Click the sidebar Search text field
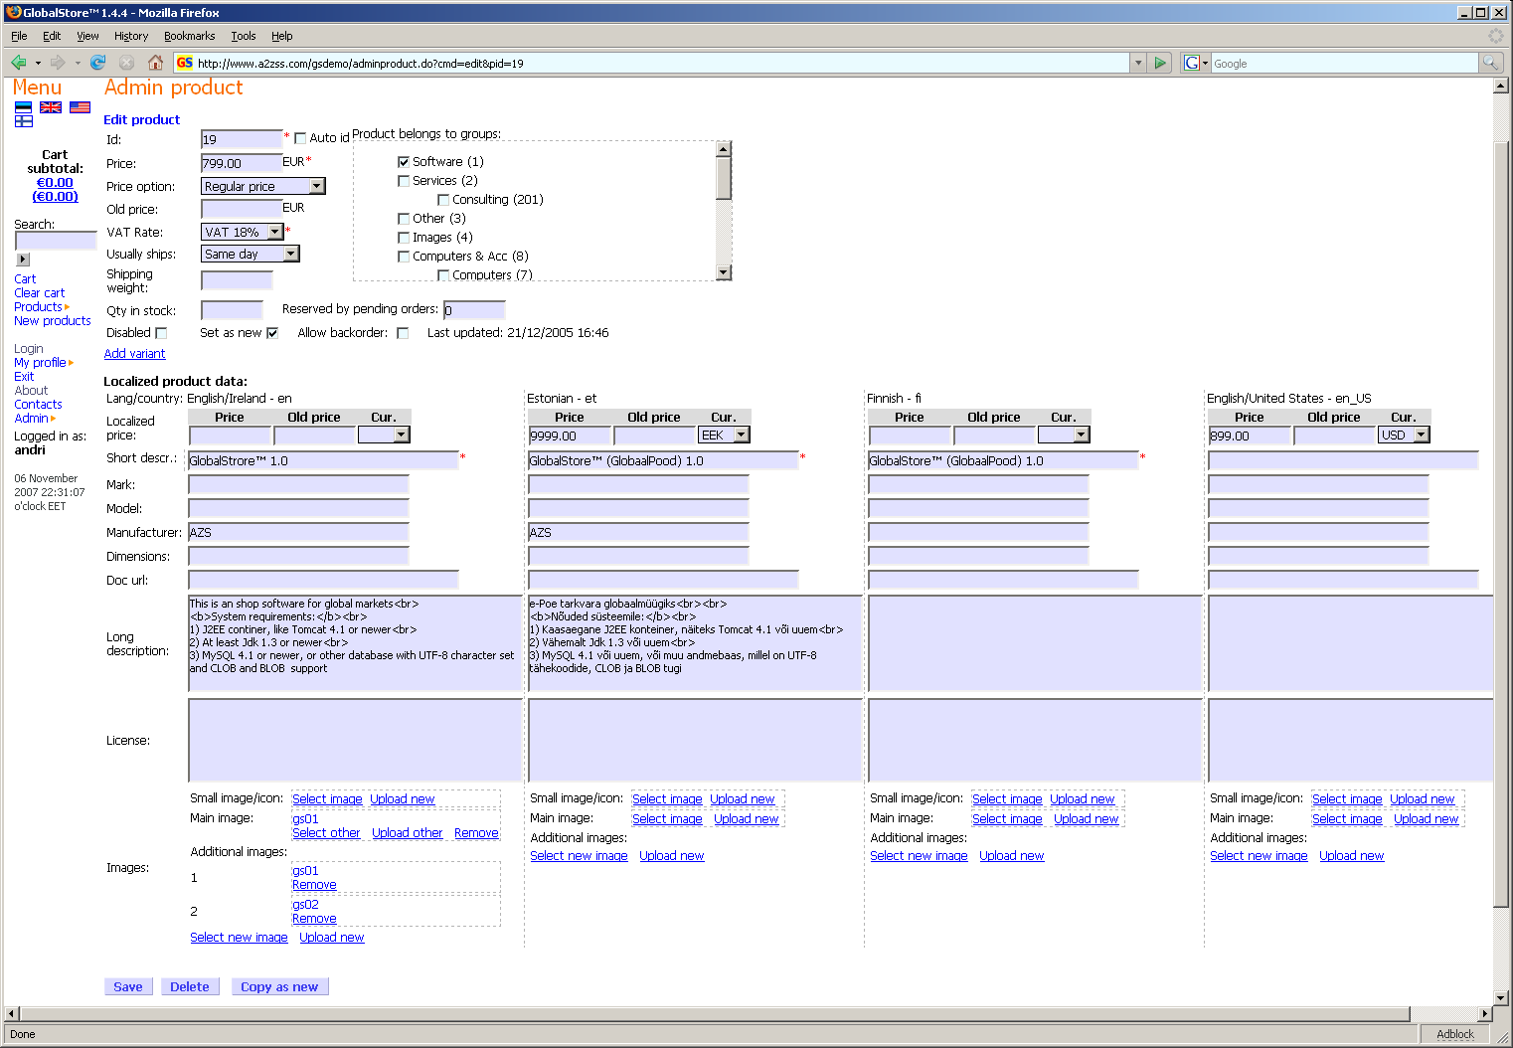 pyautogui.click(x=56, y=241)
